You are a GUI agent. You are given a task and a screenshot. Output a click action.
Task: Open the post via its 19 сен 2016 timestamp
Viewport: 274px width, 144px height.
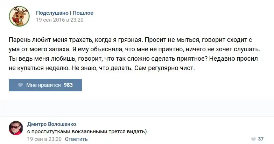(60, 20)
